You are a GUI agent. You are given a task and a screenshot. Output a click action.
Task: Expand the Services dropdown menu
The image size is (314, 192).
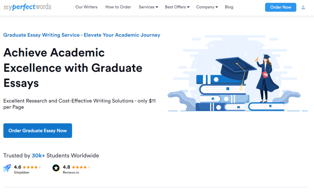[148, 7]
